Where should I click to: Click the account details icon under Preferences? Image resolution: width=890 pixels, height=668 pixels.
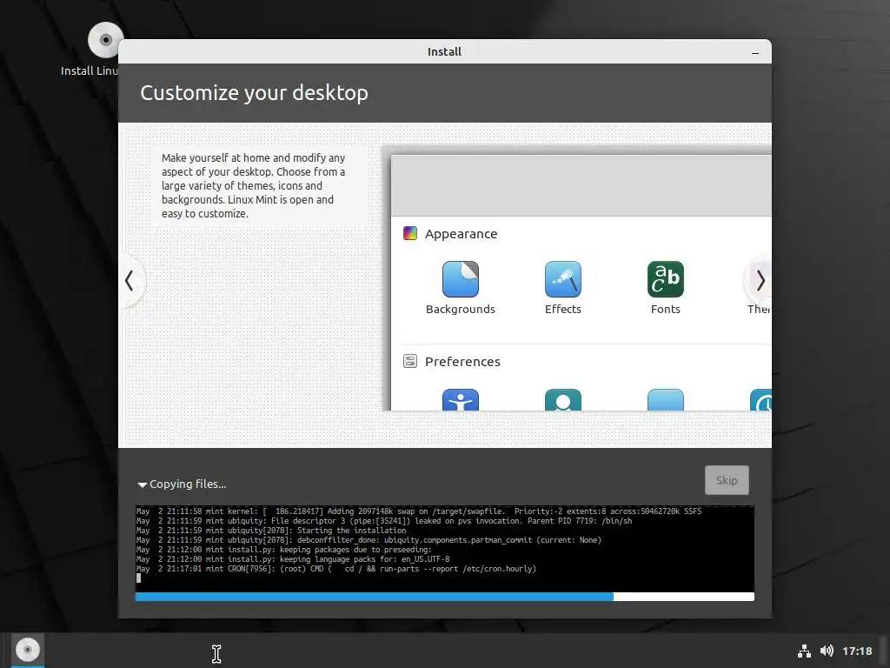563,400
